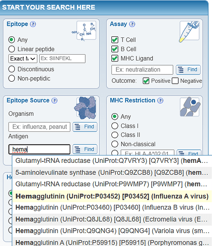Pick 5-aminolevulinate synthase Q9ZCB8 suggestion
This screenshot has height=246, width=212.
click(112, 173)
